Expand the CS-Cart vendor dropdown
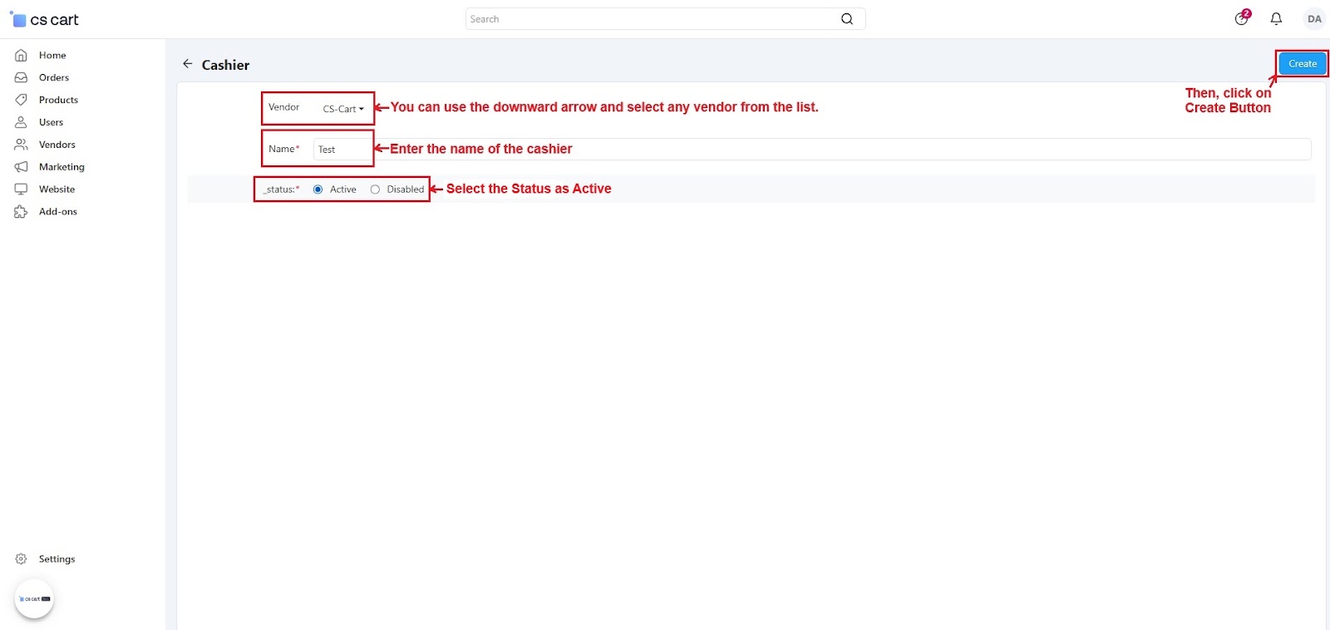This screenshot has height=630, width=1330. (x=343, y=109)
